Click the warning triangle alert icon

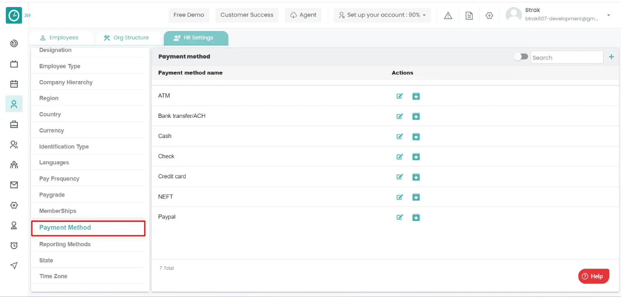coord(448,16)
